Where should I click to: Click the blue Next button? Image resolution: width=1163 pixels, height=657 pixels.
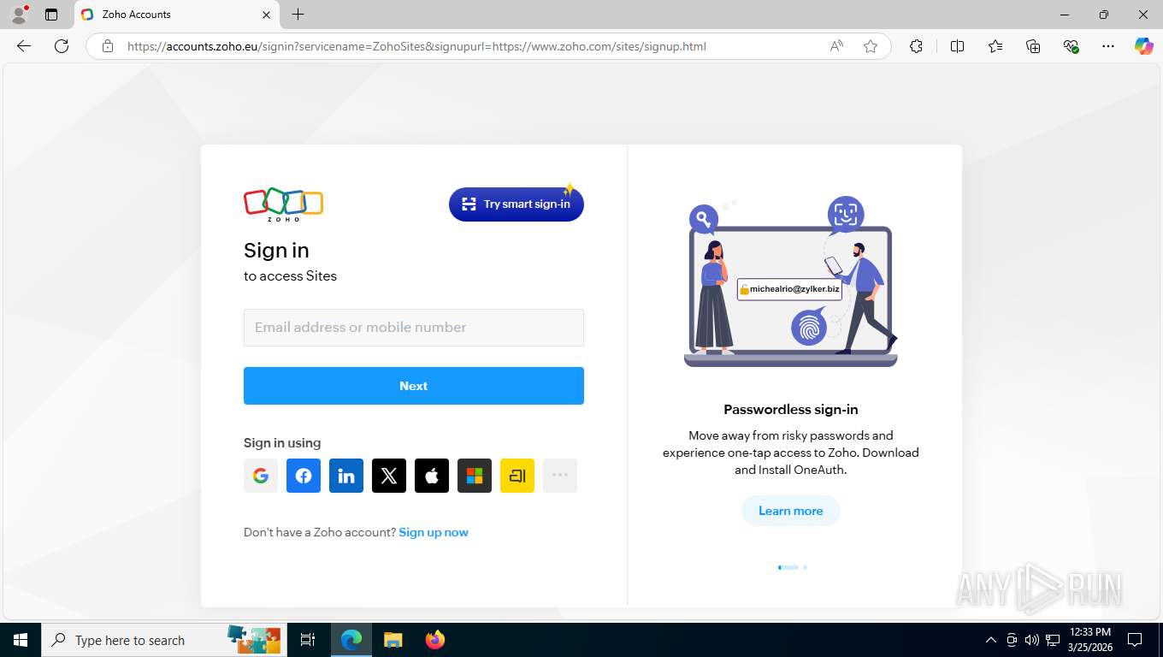414,386
